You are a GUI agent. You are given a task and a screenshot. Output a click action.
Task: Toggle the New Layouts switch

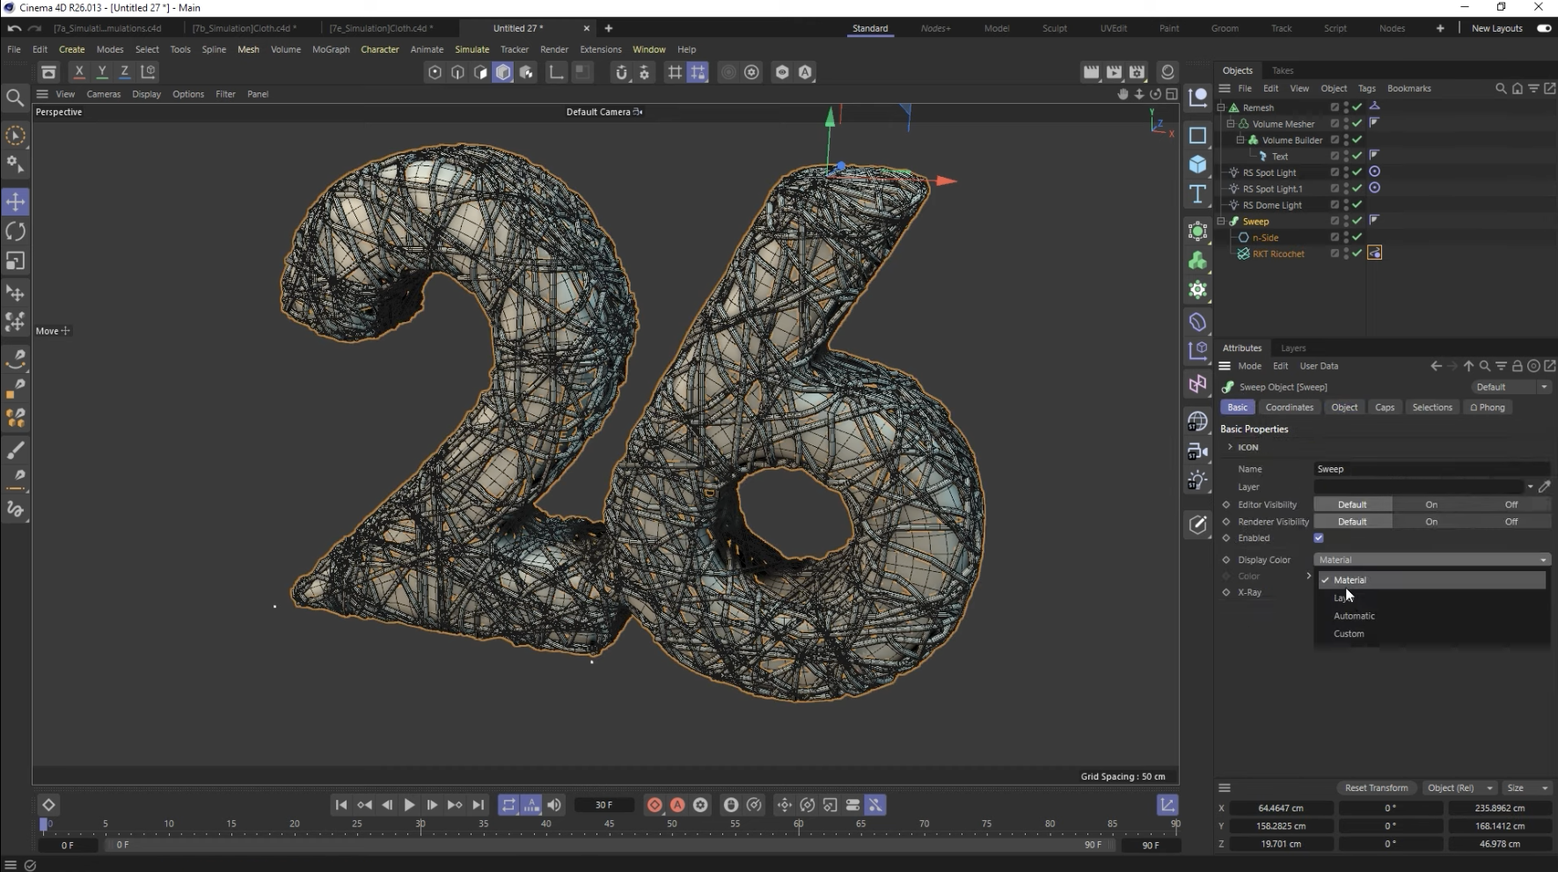1543,28
